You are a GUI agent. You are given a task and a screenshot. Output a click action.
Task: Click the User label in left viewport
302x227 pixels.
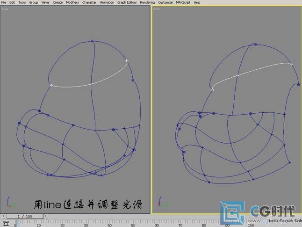[x=5, y=9]
